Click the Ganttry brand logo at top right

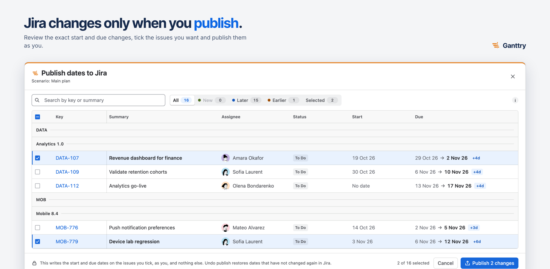coord(509,45)
